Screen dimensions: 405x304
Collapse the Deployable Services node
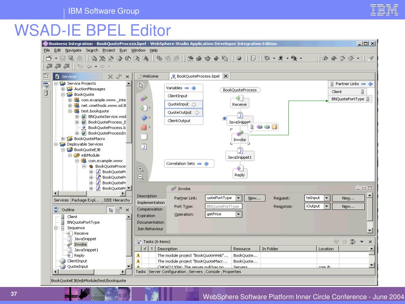coord(55,144)
